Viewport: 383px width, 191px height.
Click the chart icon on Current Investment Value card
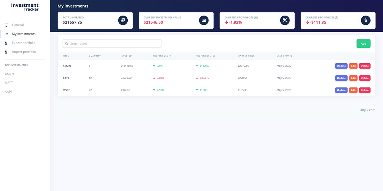(204, 21)
